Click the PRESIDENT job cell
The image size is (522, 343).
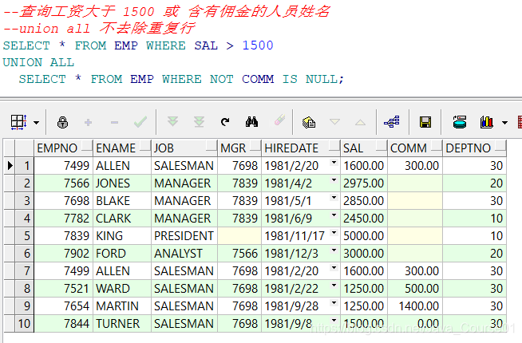pos(184,236)
